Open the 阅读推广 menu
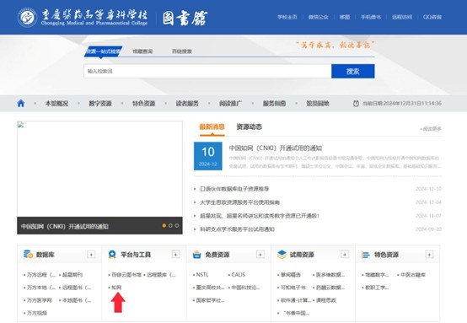This screenshot has height=323, width=467. pos(230,104)
